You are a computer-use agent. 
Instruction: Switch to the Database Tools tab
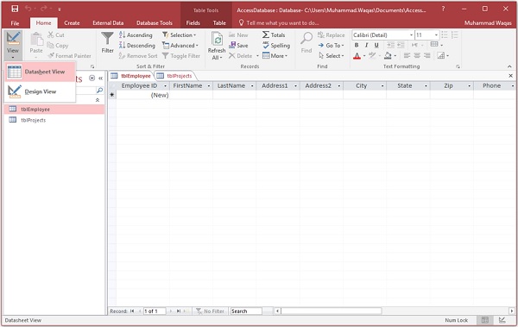click(x=155, y=22)
